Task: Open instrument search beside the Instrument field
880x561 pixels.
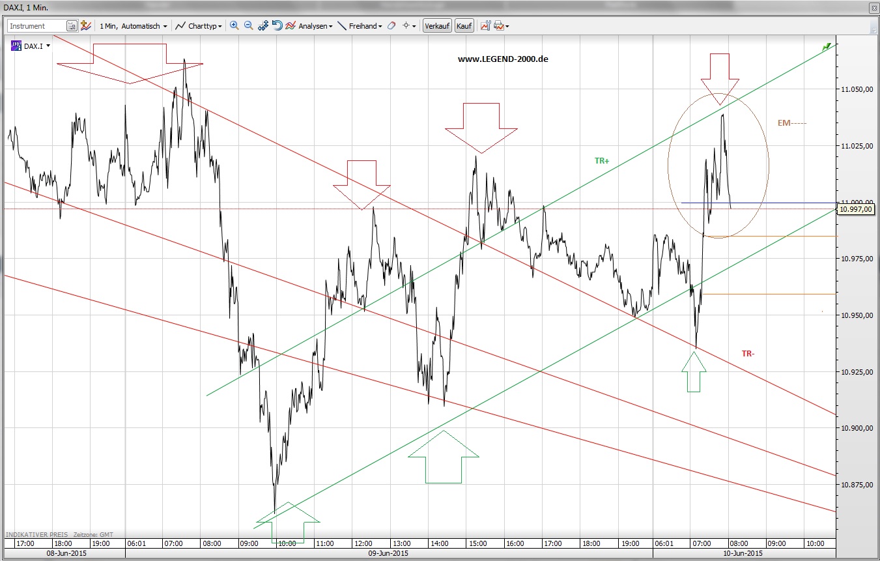Action: click(71, 25)
